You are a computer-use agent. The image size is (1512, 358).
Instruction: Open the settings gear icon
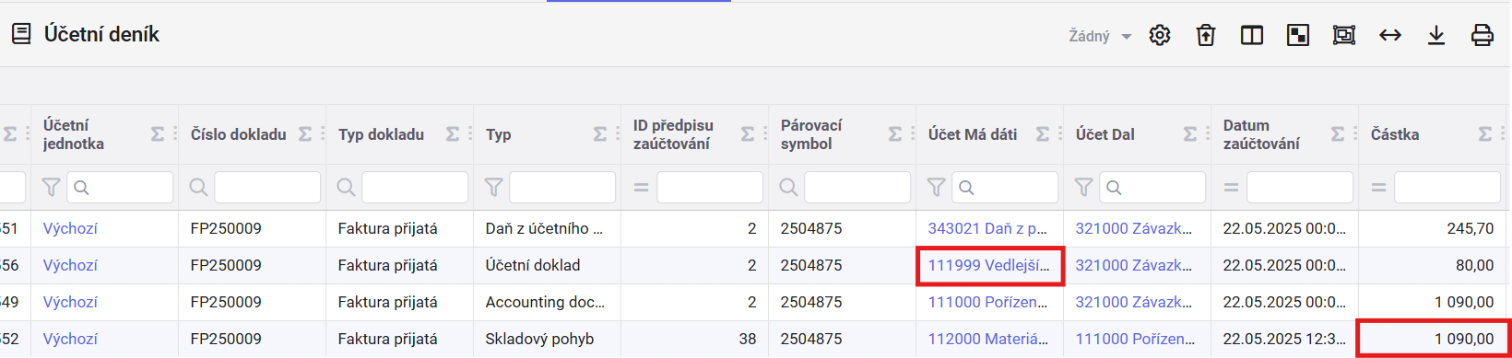coord(1160,36)
